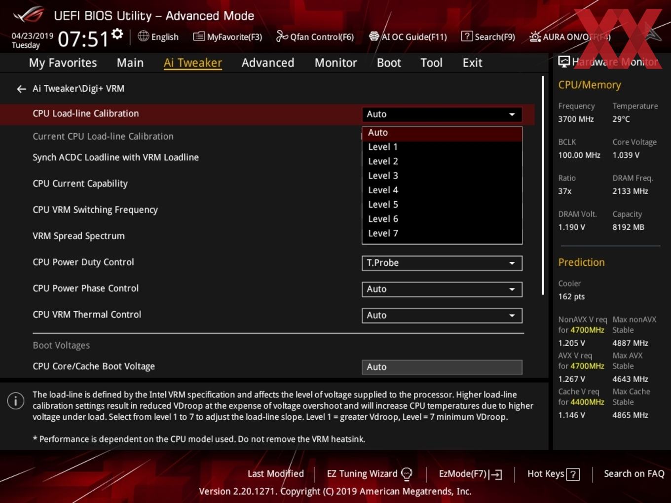
Task: Click the 04/23/2019 date
Action: tap(33, 36)
